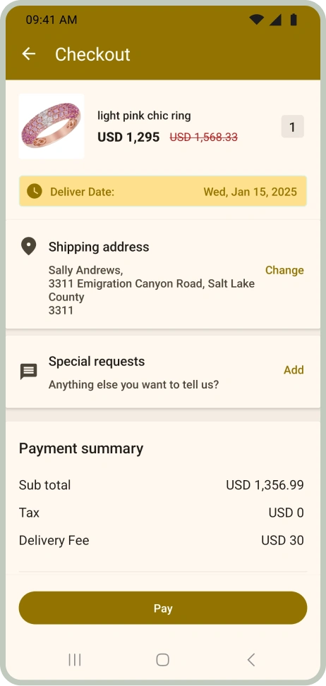This screenshot has height=686, width=326.
Task: Tap the Android system back chevron
Action: (250, 660)
